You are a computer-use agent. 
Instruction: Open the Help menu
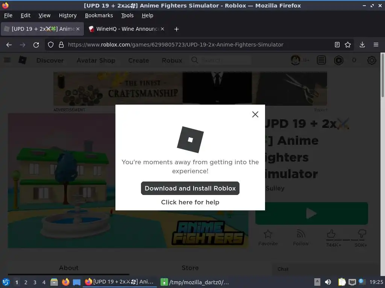coord(147,15)
